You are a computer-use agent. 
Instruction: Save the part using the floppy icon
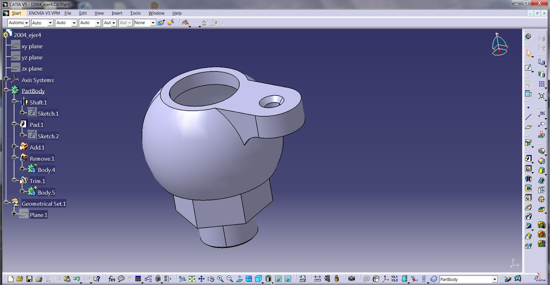(x=29, y=279)
